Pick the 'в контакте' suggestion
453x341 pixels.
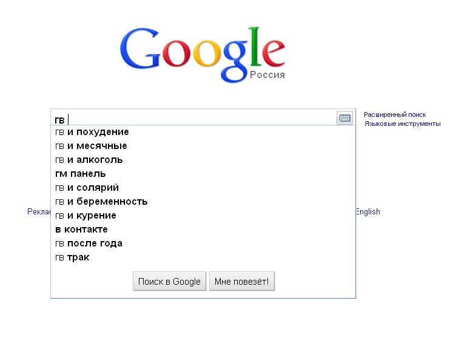click(81, 230)
